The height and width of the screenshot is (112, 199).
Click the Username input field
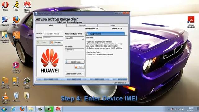[53, 34]
